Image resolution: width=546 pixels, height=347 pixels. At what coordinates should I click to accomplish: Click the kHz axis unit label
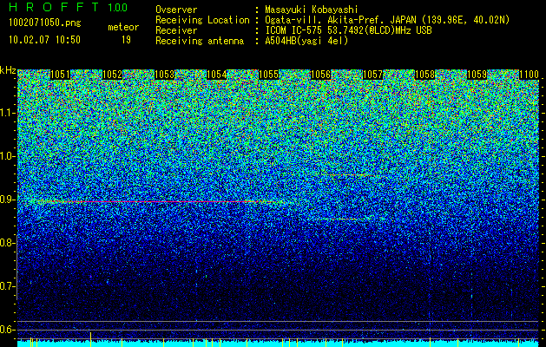(8, 70)
